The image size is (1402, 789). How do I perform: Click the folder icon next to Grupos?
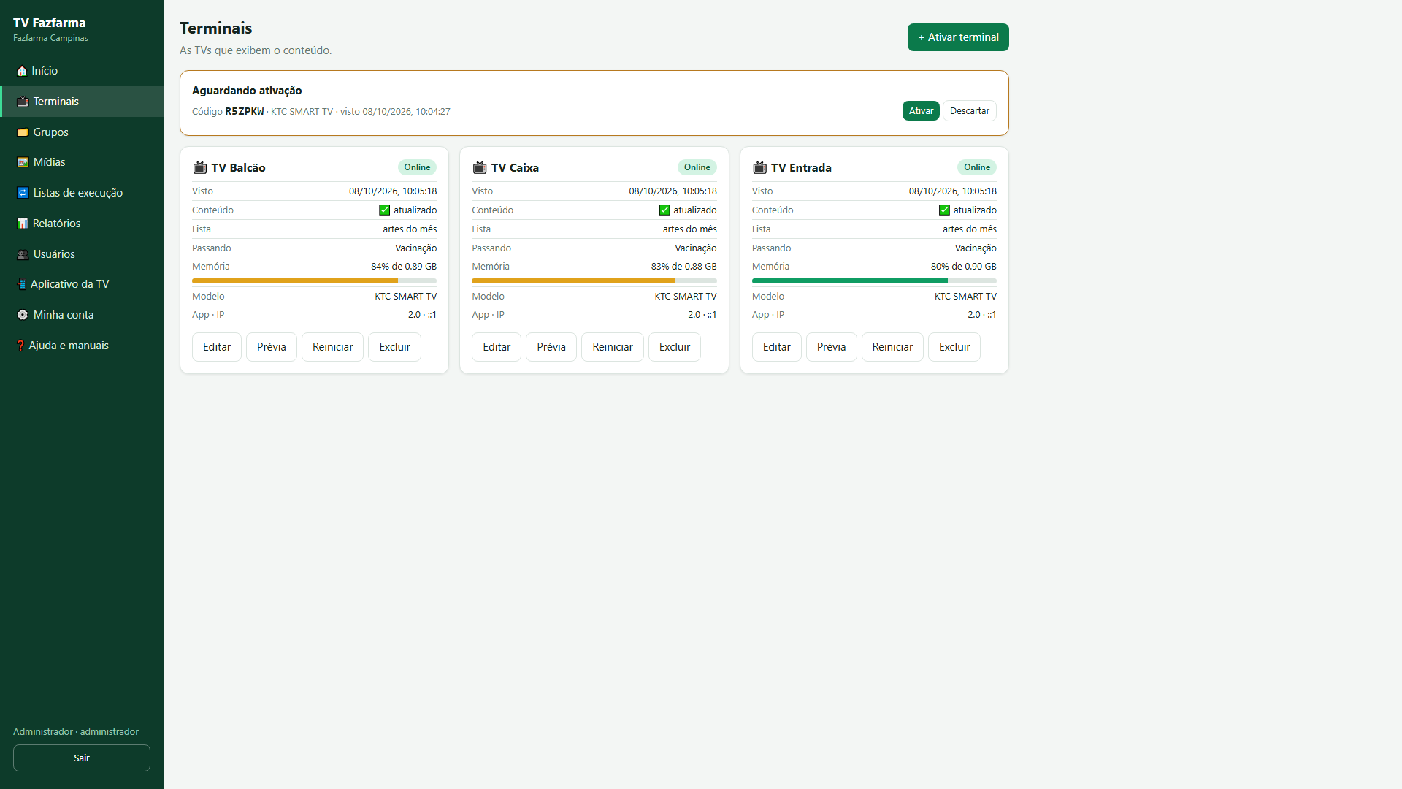(23, 132)
